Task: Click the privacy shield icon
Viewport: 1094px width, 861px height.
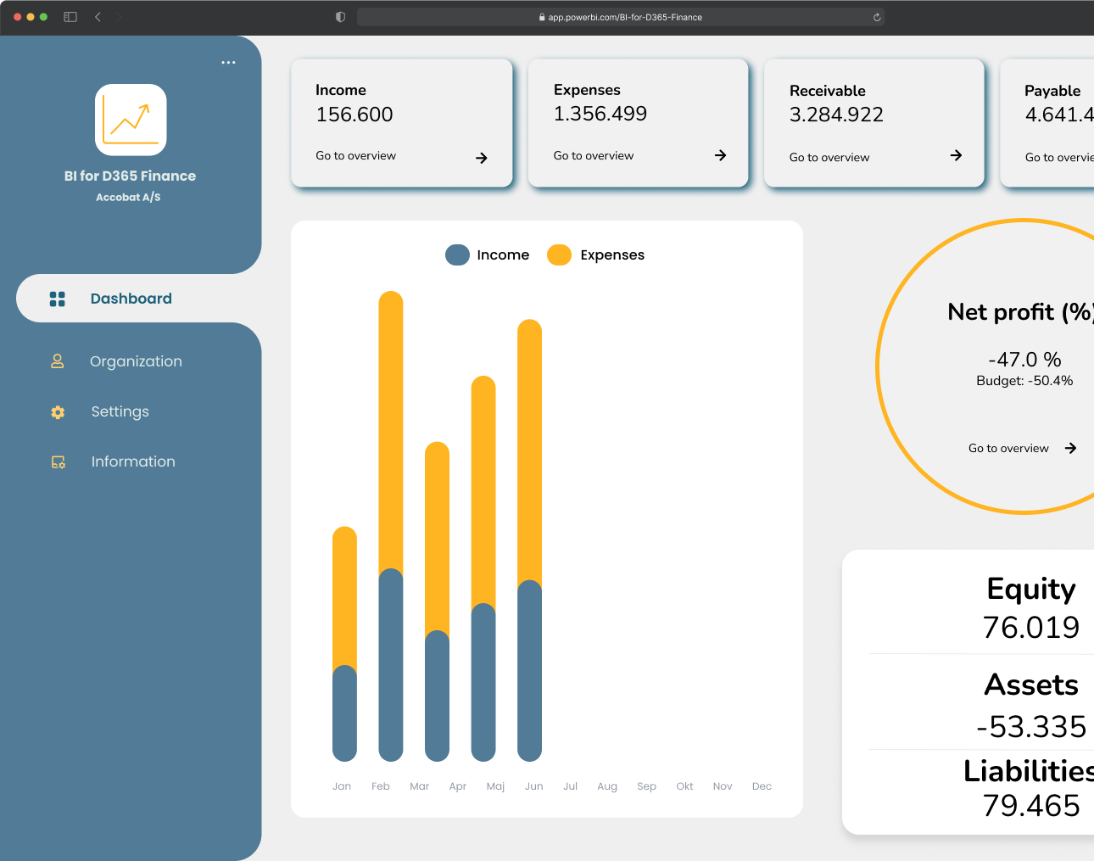Action: pos(340,17)
